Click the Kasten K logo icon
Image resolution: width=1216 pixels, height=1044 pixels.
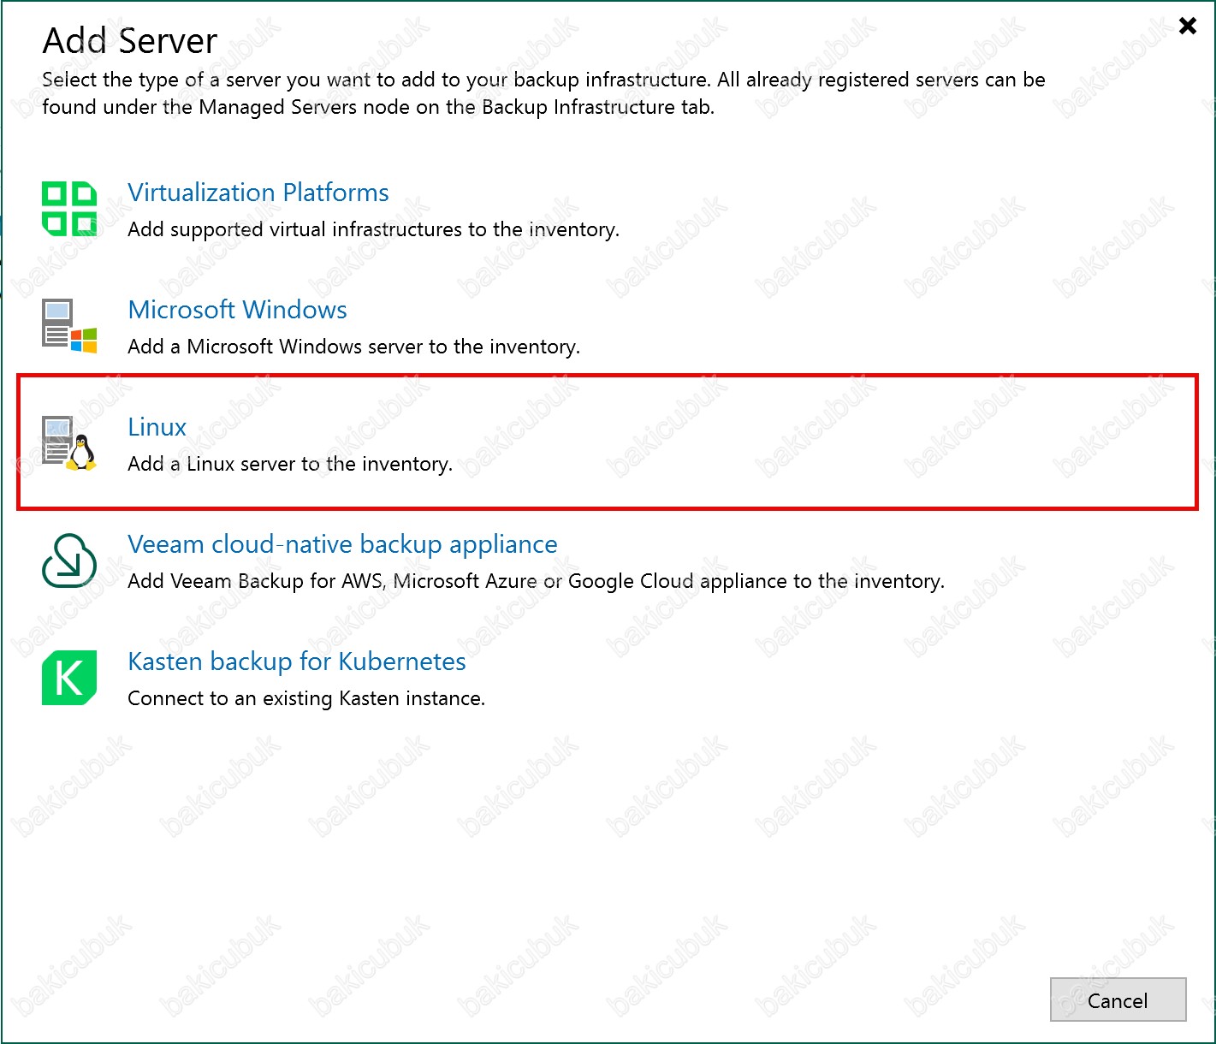(69, 678)
